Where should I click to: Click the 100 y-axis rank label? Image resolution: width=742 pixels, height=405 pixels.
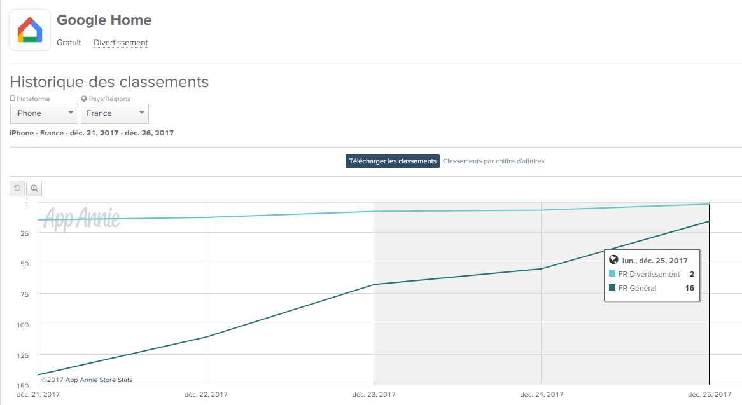(x=23, y=325)
